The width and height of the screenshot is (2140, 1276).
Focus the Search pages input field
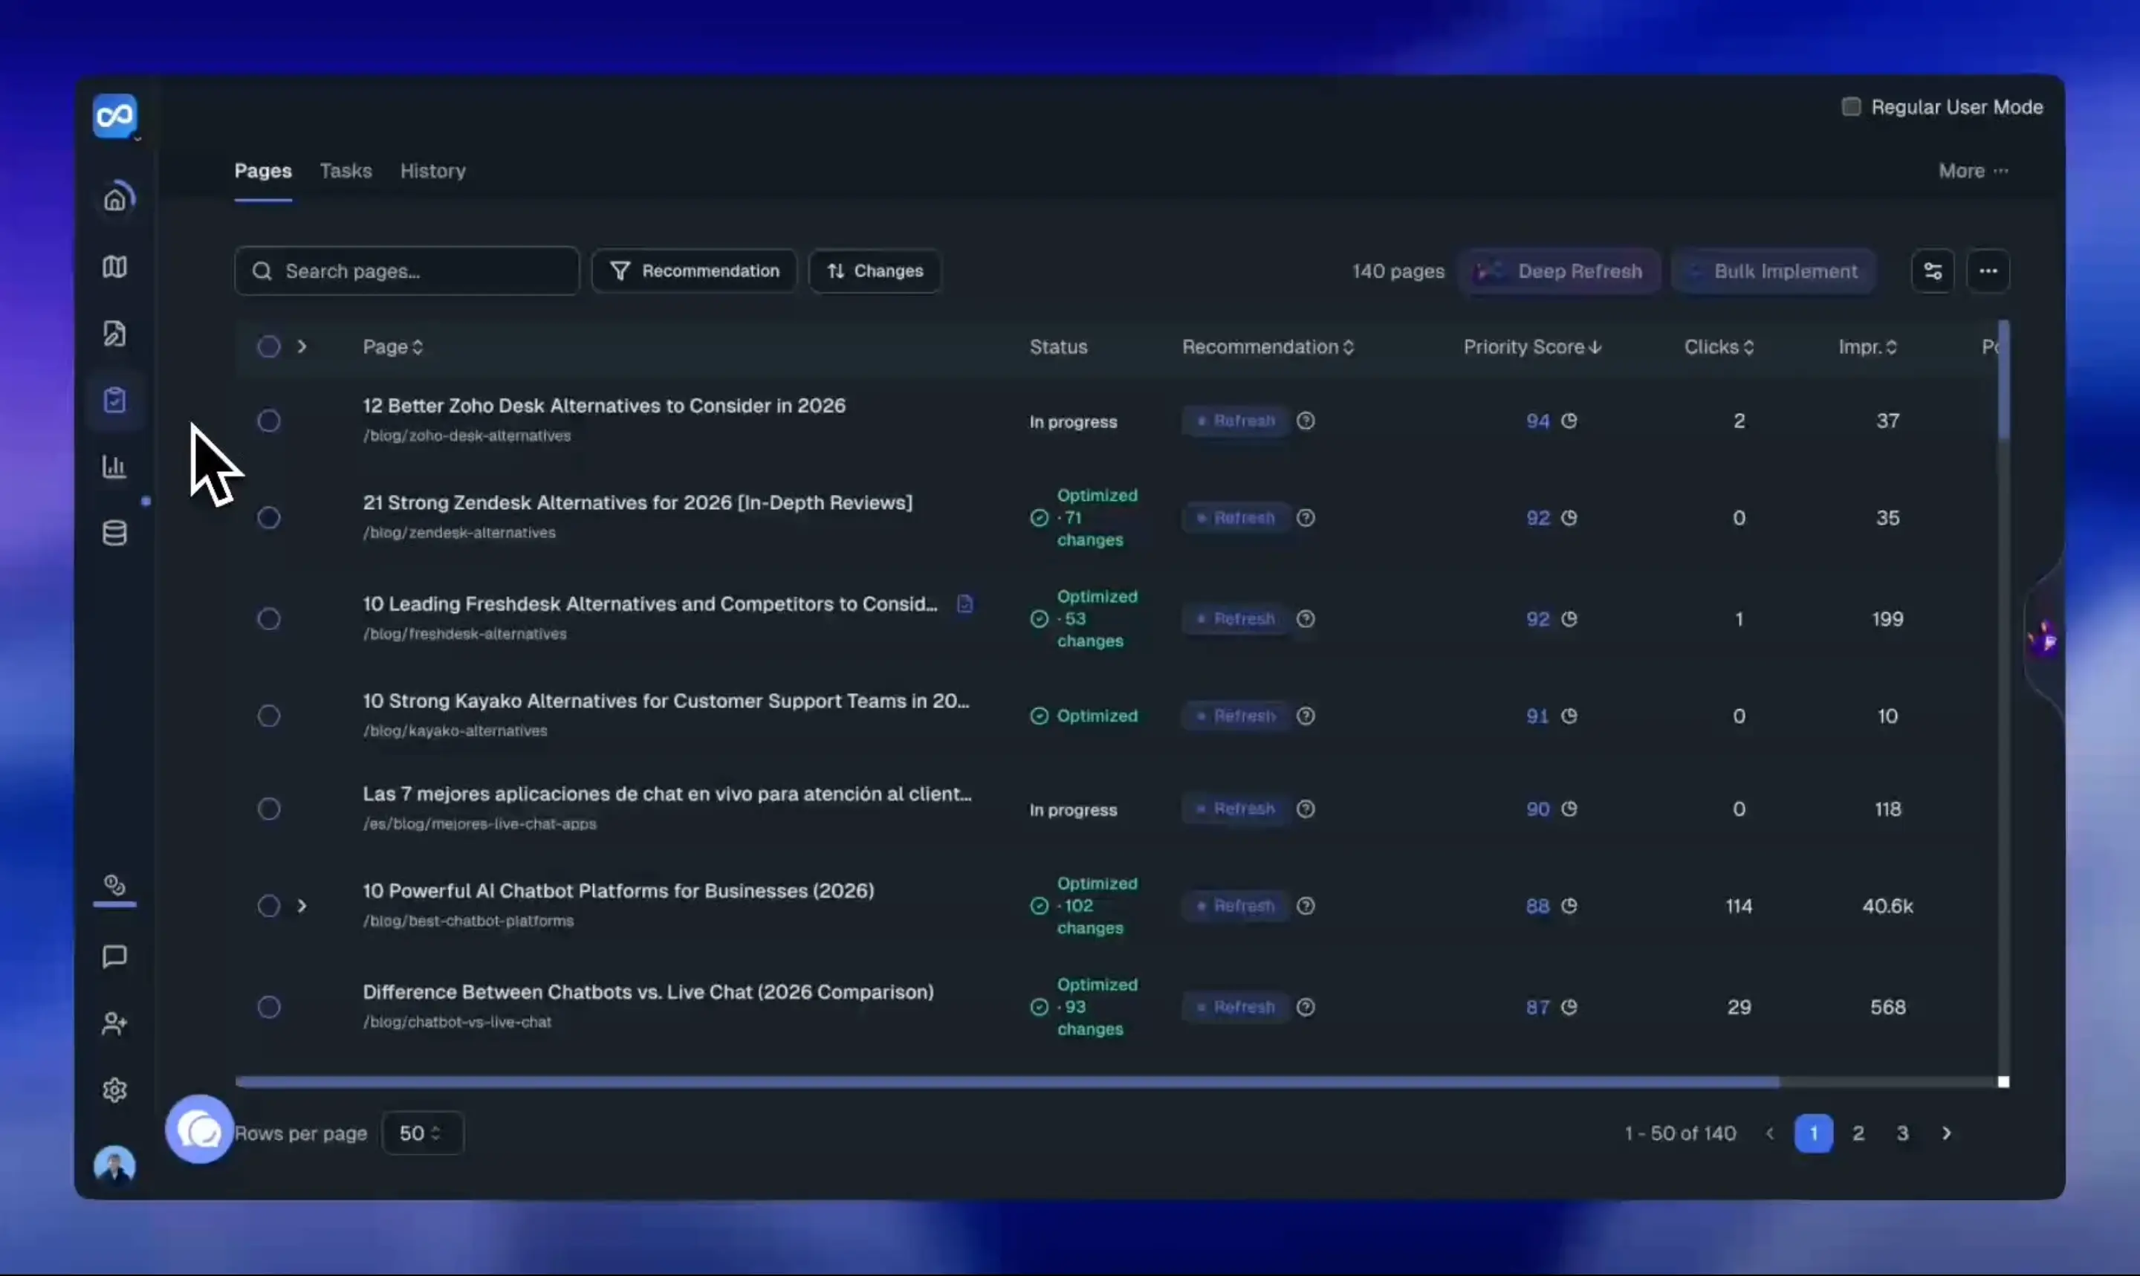406,271
